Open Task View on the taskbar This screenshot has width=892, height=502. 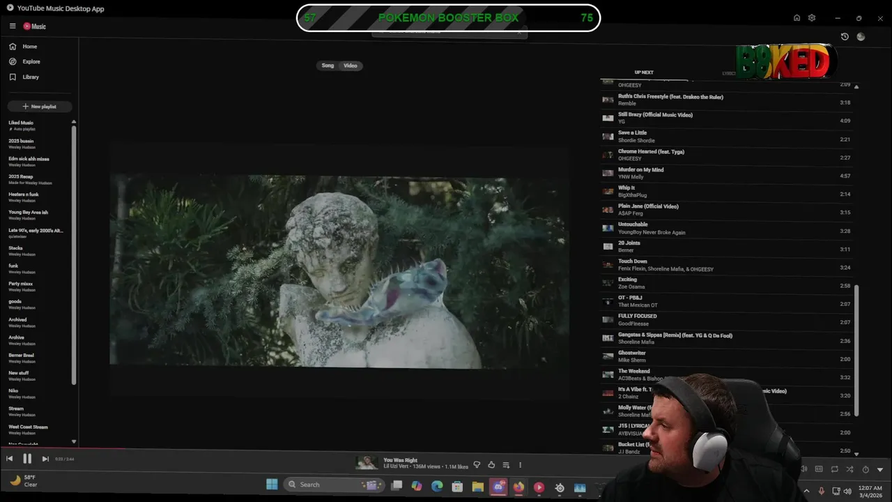click(x=397, y=485)
